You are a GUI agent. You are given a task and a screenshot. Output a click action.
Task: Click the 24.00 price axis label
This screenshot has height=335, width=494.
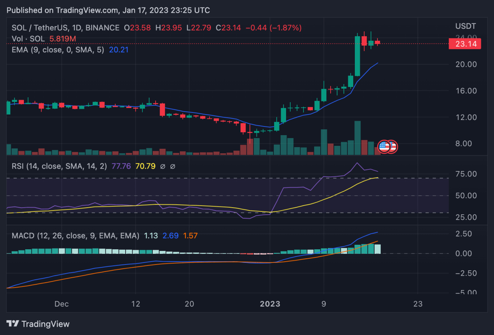466,37
